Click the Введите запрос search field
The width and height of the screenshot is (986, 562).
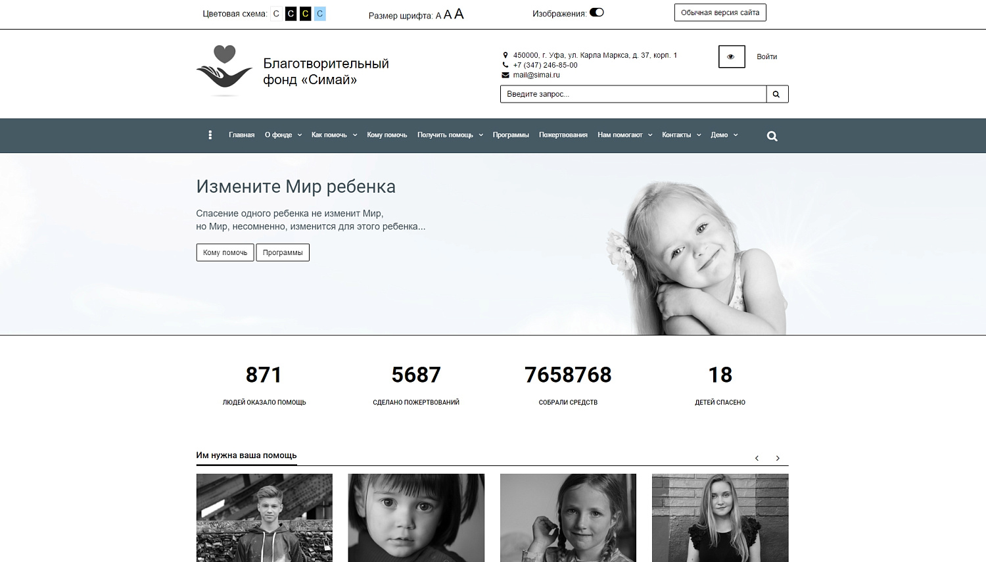633,94
